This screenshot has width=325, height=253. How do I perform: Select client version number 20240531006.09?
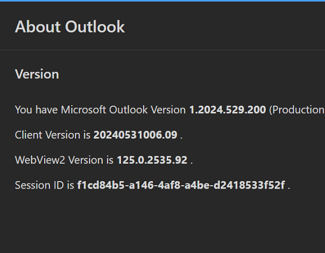coord(135,135)
